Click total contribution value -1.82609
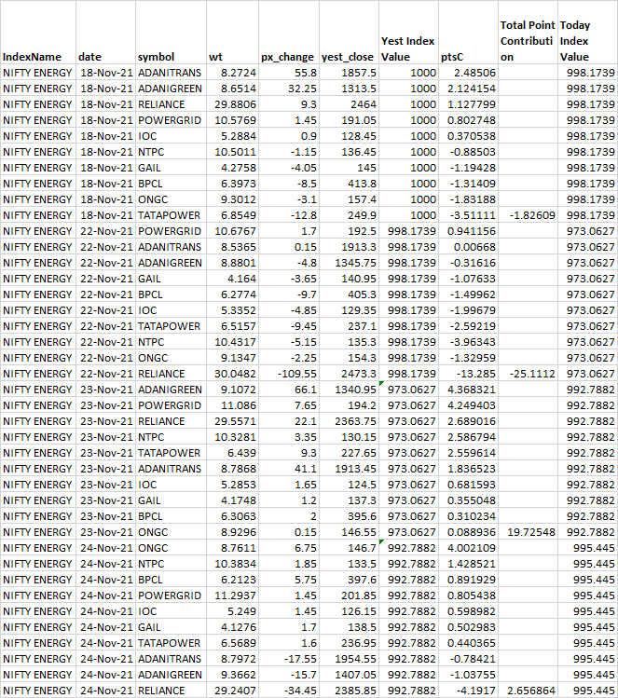The height and width of the screenshot is (698, 618). click(532, 215)
